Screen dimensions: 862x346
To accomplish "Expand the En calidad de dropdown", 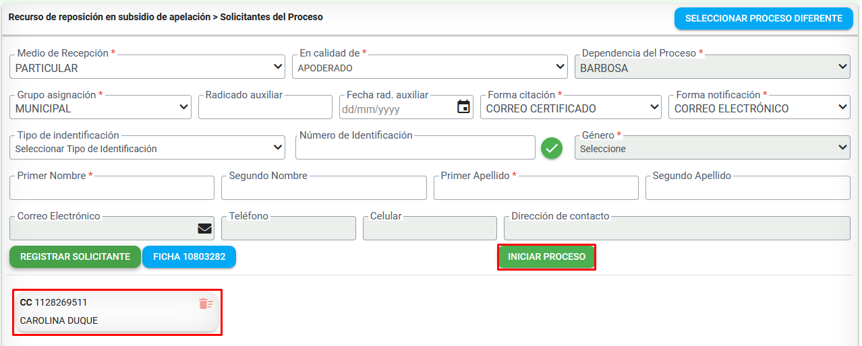I will tap(430, 67).
